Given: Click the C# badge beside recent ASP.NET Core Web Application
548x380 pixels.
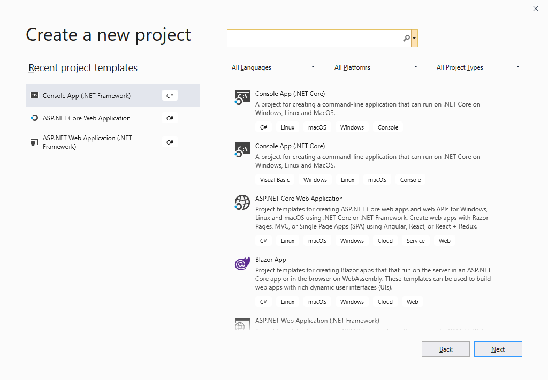Looking at the screenshot, I should pyautogui.click(x=170, y=118).
